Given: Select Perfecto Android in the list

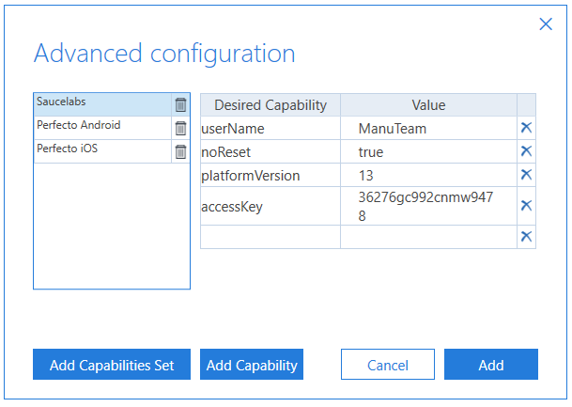Looking at the screenshot, I should coord(101,126).
